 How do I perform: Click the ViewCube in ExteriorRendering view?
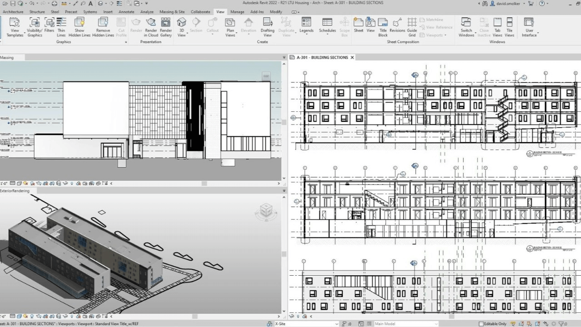click(266, 210)
